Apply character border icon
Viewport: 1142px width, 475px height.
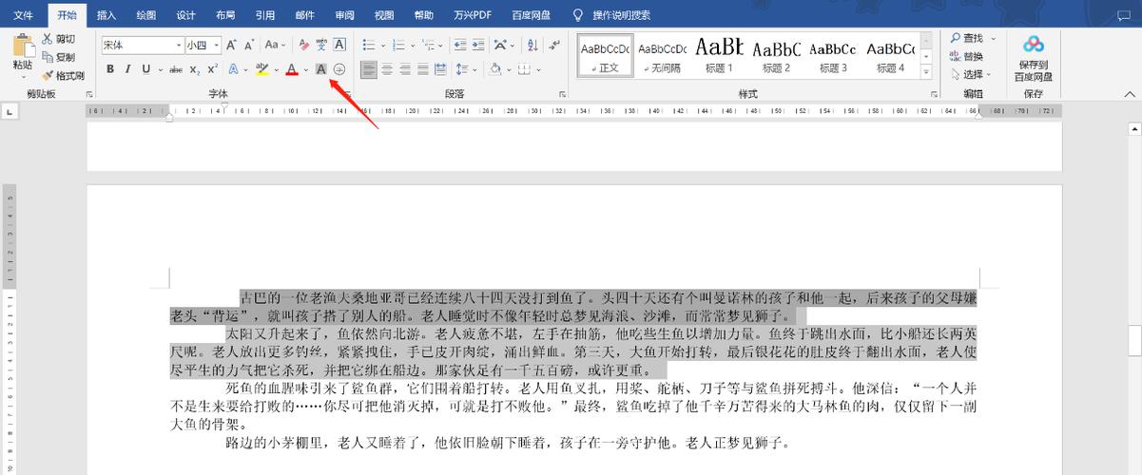(x=339, y=45)
